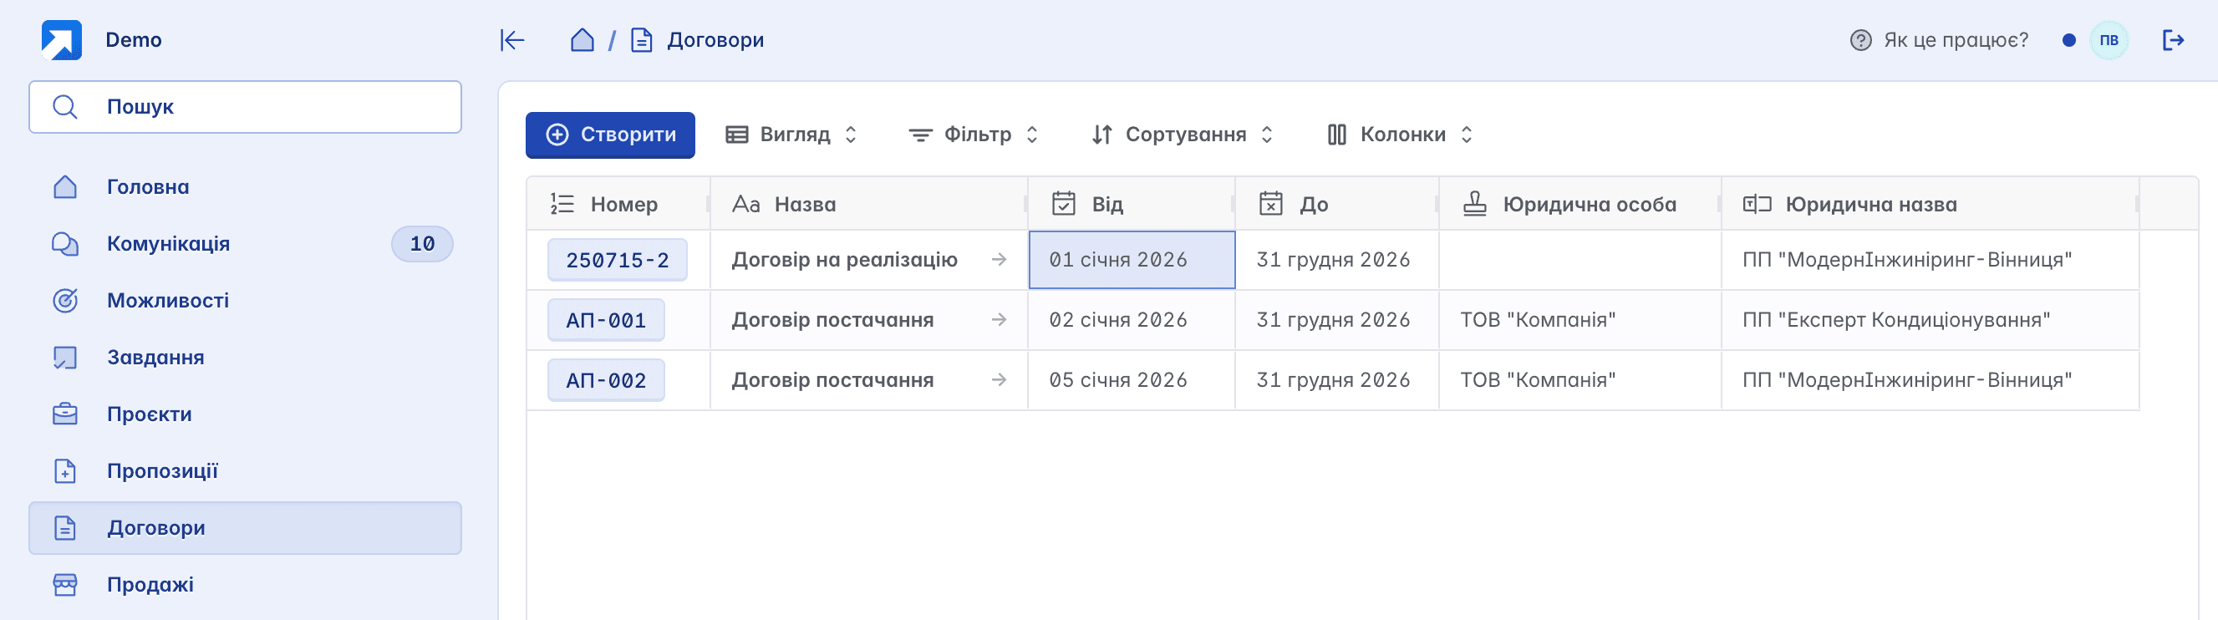
Task: Focus the Пошук search field
Action: (246, 107)
